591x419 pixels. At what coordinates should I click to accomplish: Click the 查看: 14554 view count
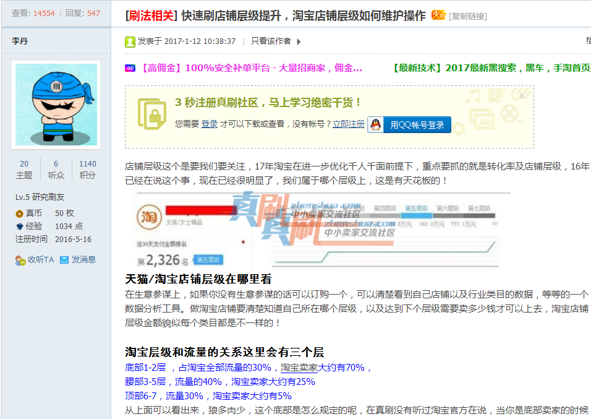[33, 14]
